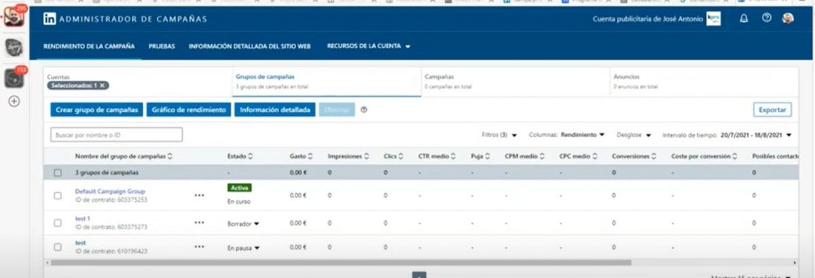The image size is (815, 278).
Task: Switch to the Campañas tab
Action: click(515, 82)
